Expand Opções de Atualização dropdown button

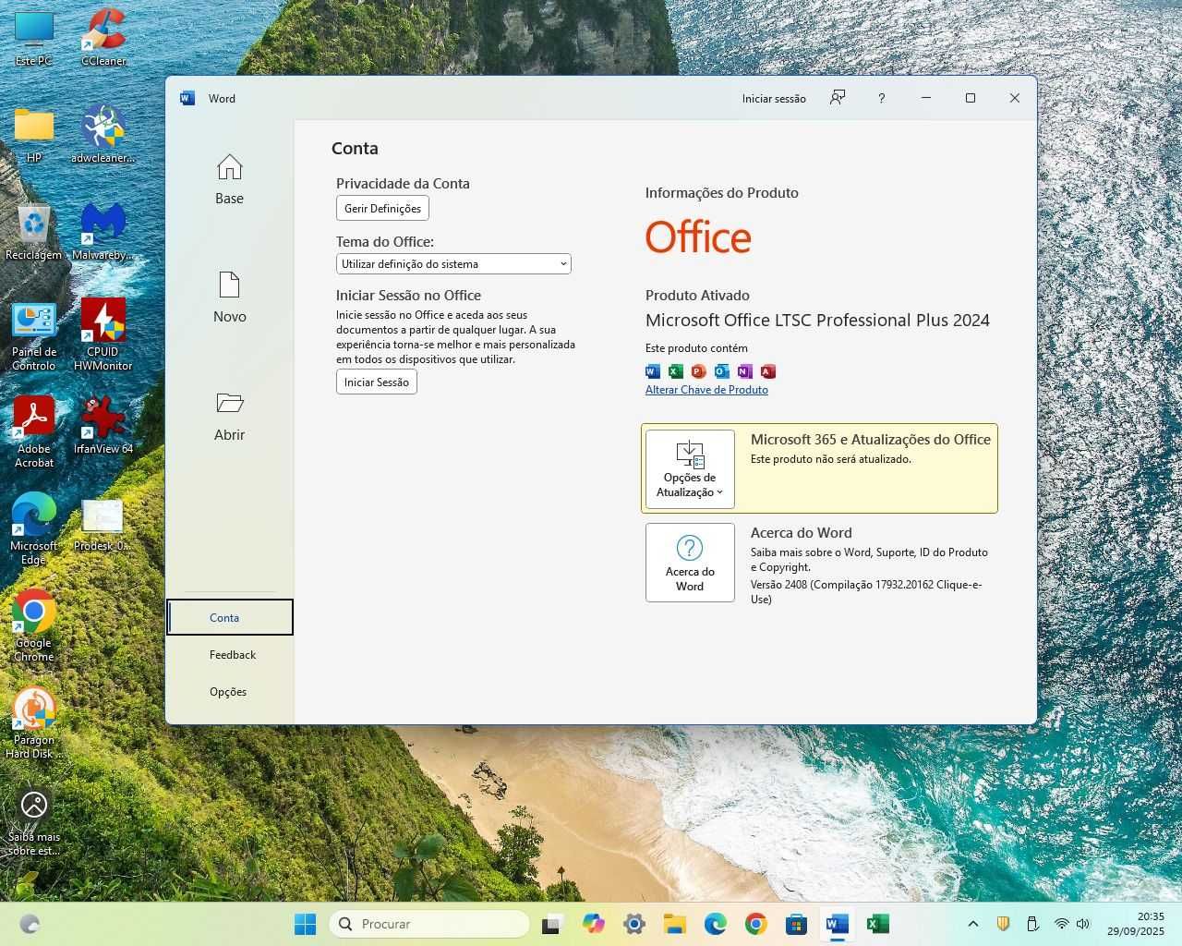(690, 469)
